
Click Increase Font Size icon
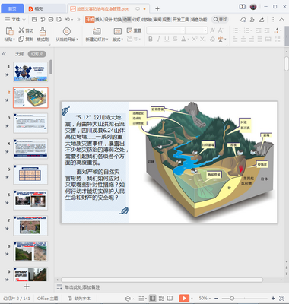212,30
